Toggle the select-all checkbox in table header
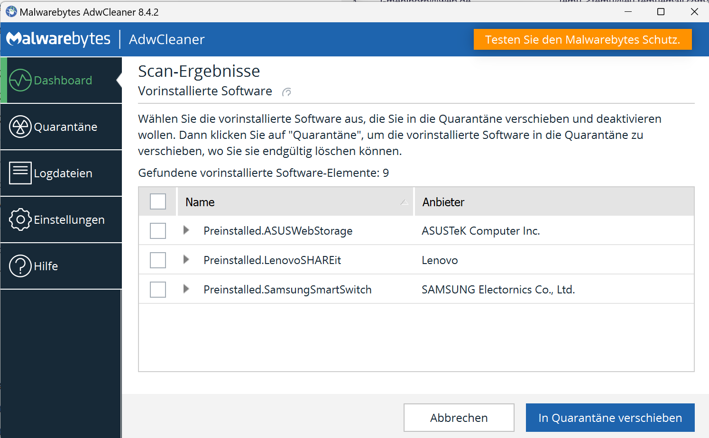709x438 pixels. 158,201
